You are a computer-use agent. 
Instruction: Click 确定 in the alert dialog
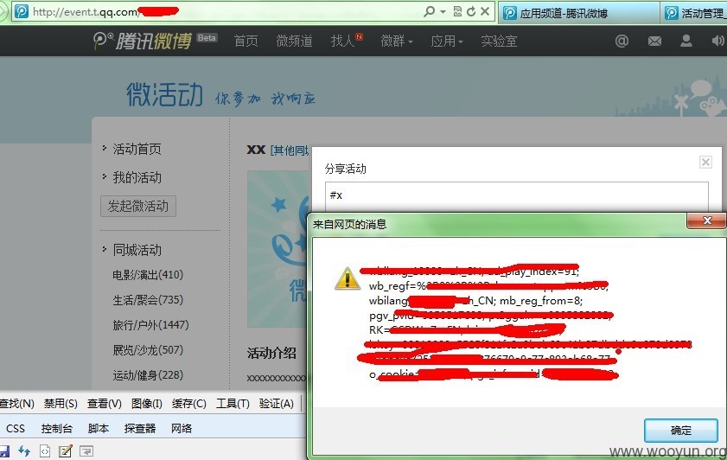tap(680, 431)
